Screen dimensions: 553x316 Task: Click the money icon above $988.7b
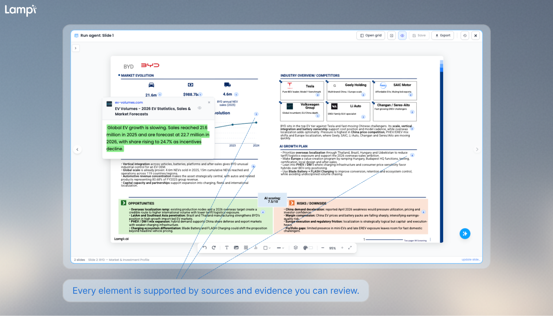[191, 85]
